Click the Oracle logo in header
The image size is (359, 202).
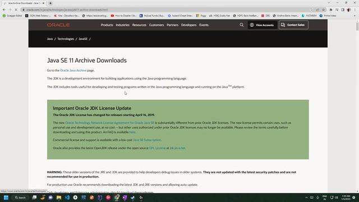58,25
